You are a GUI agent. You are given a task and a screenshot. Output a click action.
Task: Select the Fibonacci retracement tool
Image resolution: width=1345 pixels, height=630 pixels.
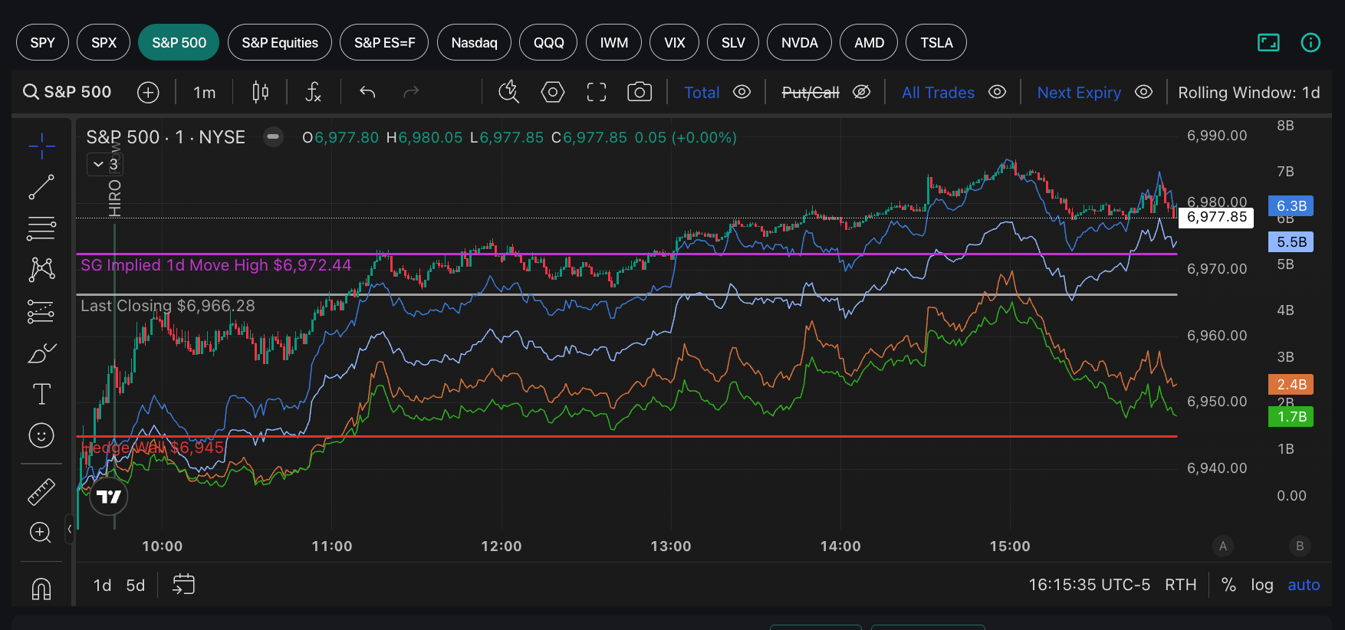(41, 228)
